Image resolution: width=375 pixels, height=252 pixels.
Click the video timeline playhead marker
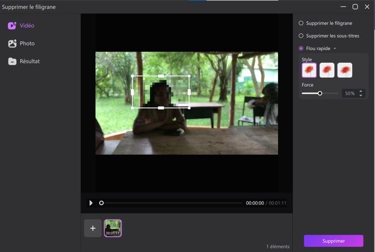point(101,203)
